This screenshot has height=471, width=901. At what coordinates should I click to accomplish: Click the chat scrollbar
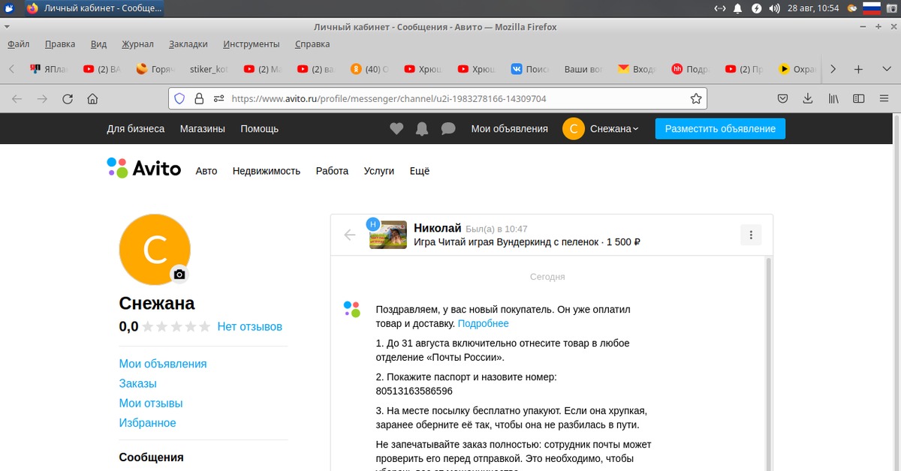(767, 360)
